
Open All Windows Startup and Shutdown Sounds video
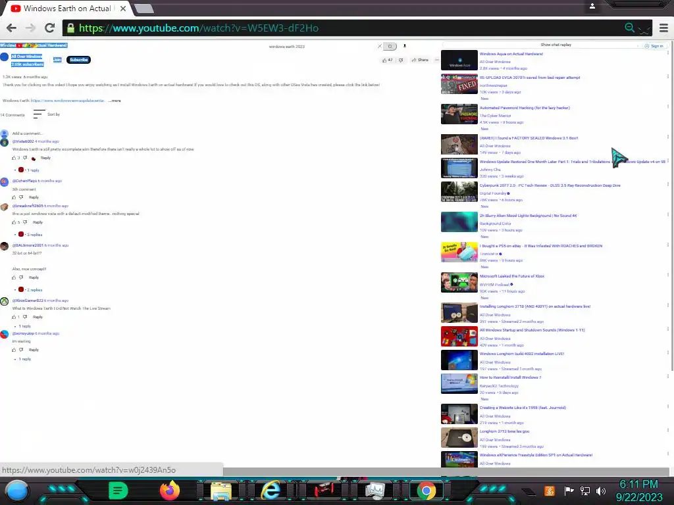click(532, 330)
